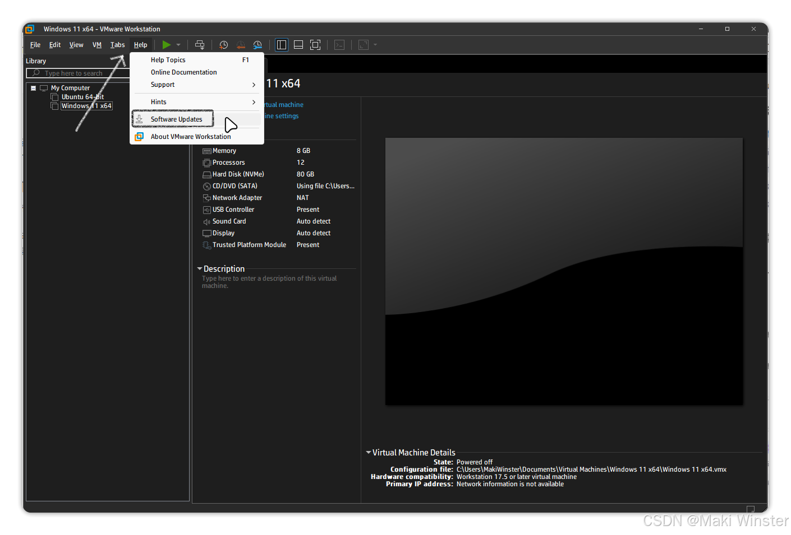Collapse the Description section

coord(199,269)
